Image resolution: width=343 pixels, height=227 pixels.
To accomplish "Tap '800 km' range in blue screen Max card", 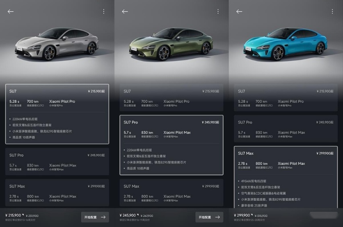I will pyautogui.click(x=262, y=164).
